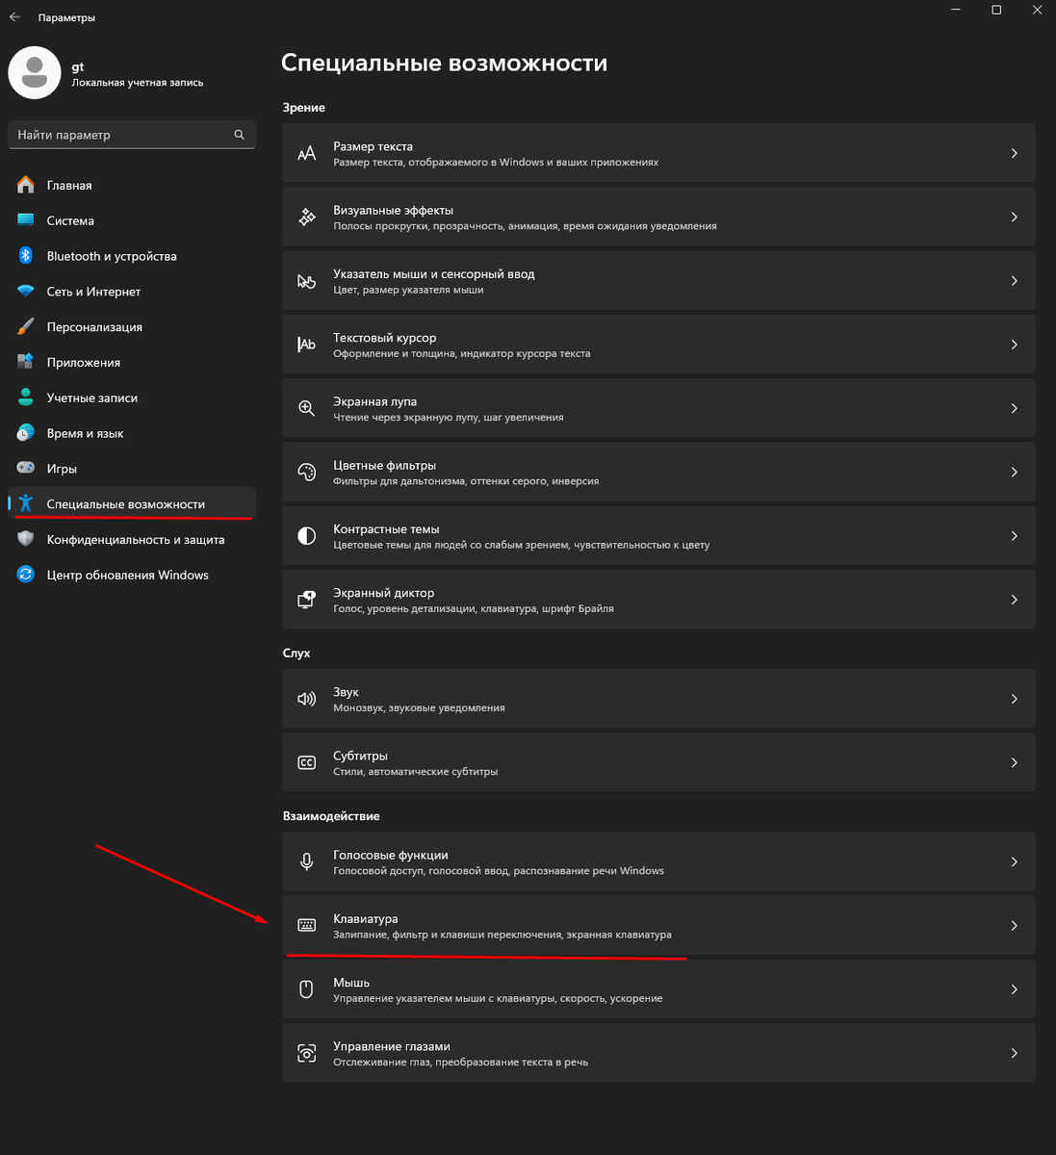
Task: Open Голосовые функции settings
Action: [658, 861]
